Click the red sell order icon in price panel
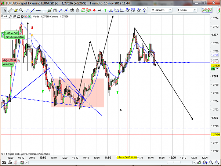 [26, 17]
